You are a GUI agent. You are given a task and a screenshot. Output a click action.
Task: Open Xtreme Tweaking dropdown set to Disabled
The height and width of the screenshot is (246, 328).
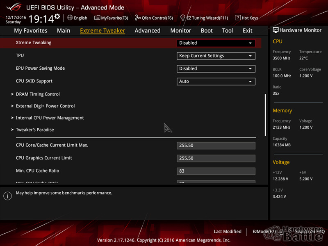coord(216,43)
